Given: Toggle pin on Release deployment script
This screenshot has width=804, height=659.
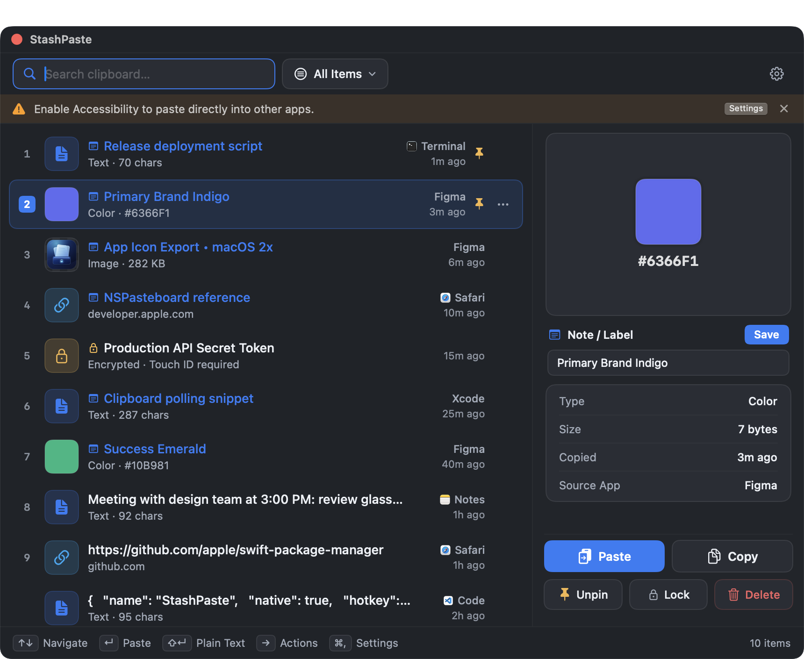Looking at the screenshot, I should [479, 153].
